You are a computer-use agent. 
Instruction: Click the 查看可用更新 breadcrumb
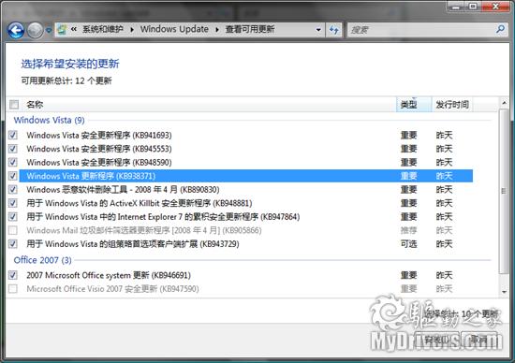pos(250,29)
